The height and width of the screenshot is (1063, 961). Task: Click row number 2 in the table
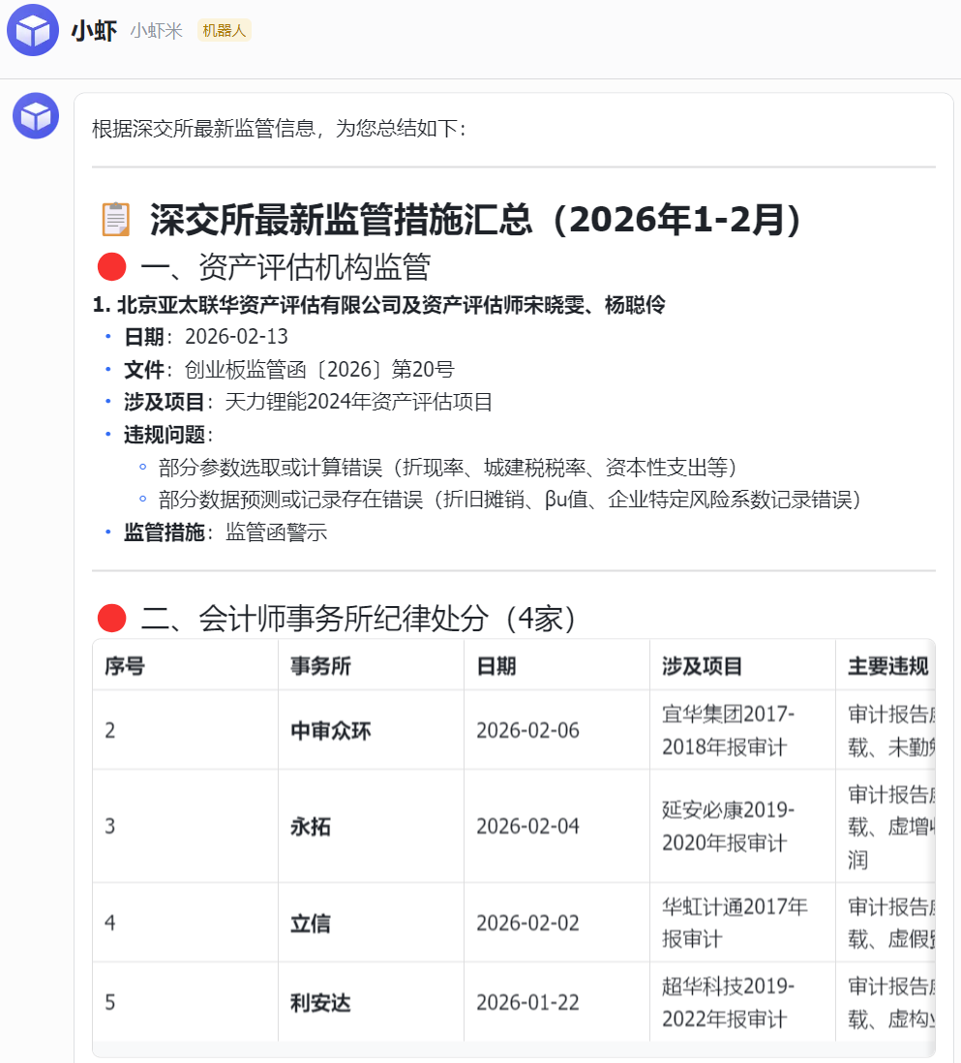[x=185, y=730]
